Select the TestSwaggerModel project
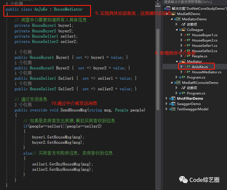227x190 pixels. click(x=193, y=109)
